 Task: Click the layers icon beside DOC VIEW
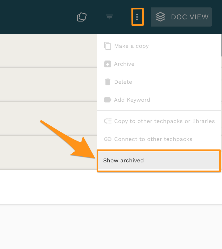tap(160, 17)
